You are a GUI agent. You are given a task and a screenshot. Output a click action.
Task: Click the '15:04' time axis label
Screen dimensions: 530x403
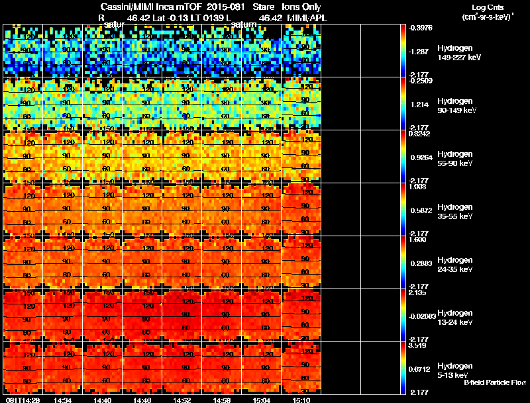click(x=262, y=400)
